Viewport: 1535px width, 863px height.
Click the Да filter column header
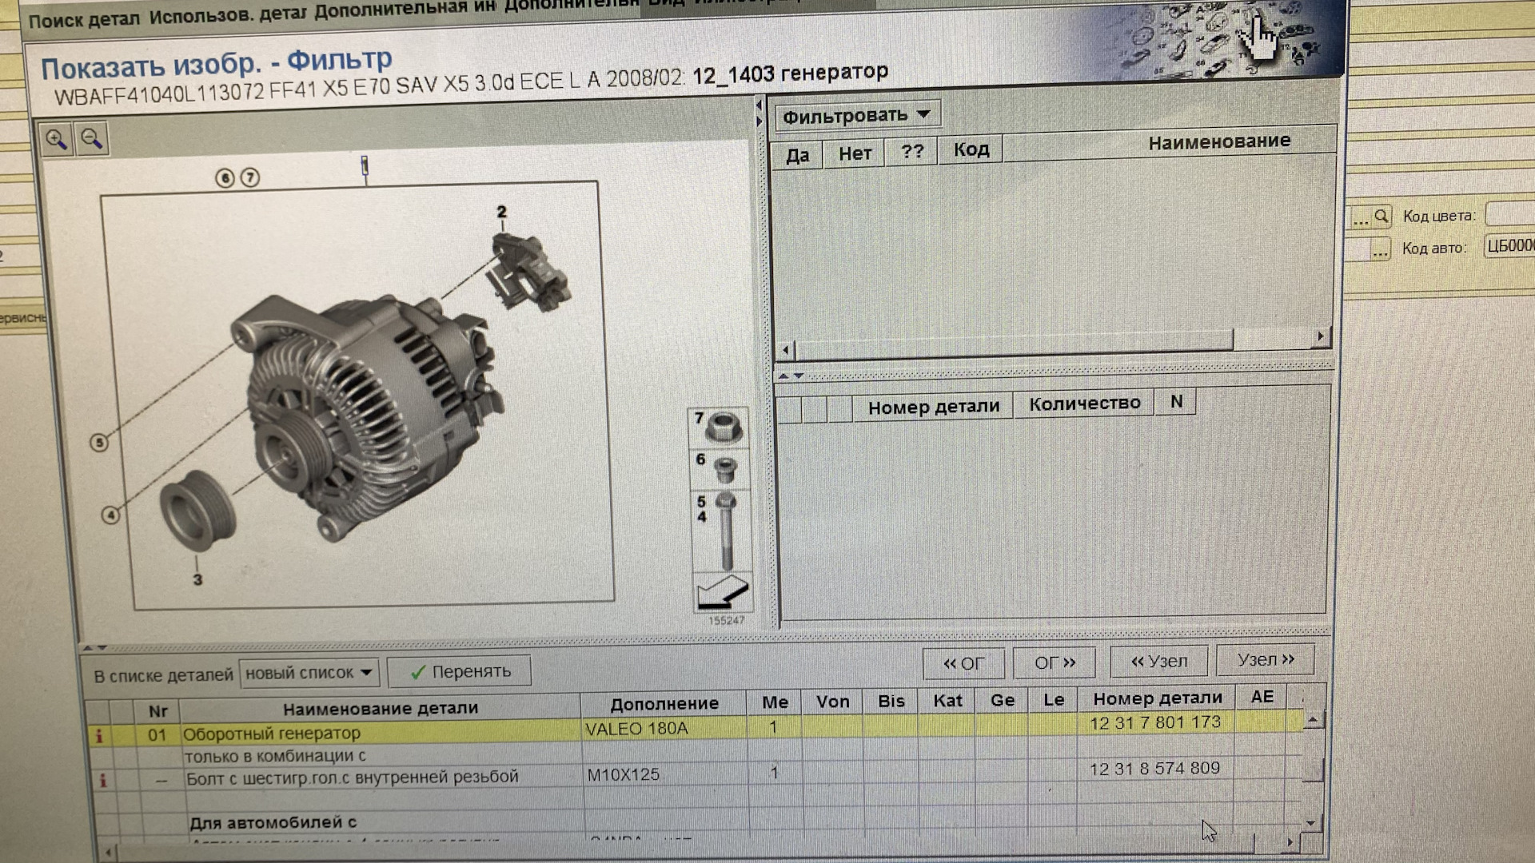click(x=796, y=155)
